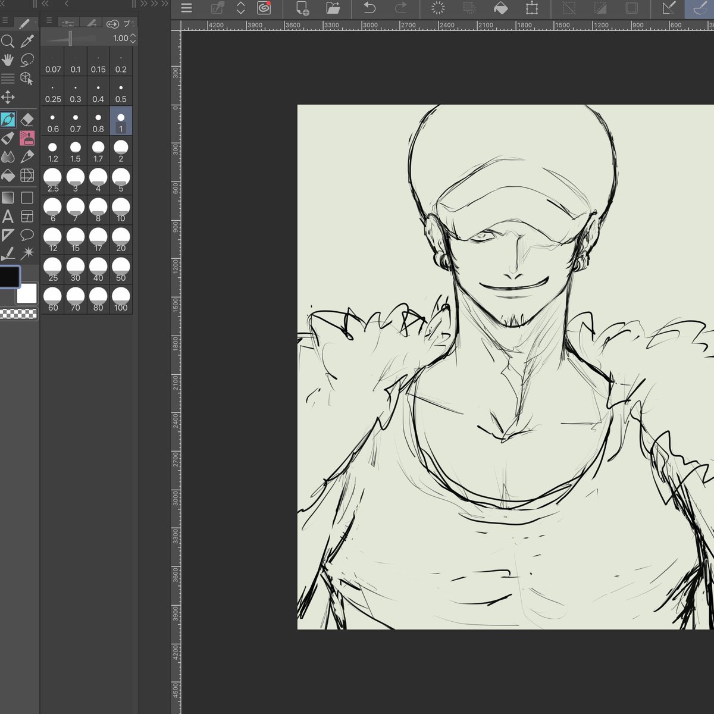Choose brush size 0.5
Screen dimensions: 714x714
coord(121,92)
